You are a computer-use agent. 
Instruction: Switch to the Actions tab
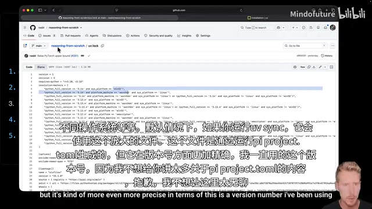pos(133,35)
